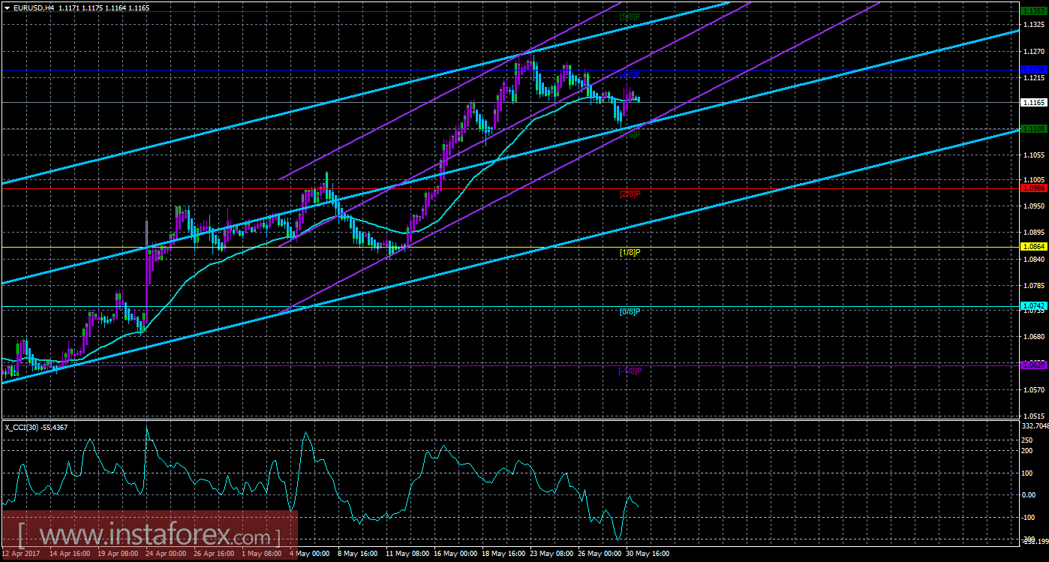Click the 11 May 08:00 time label
This screenshot has height=562, width=1049.
[408, 554]
